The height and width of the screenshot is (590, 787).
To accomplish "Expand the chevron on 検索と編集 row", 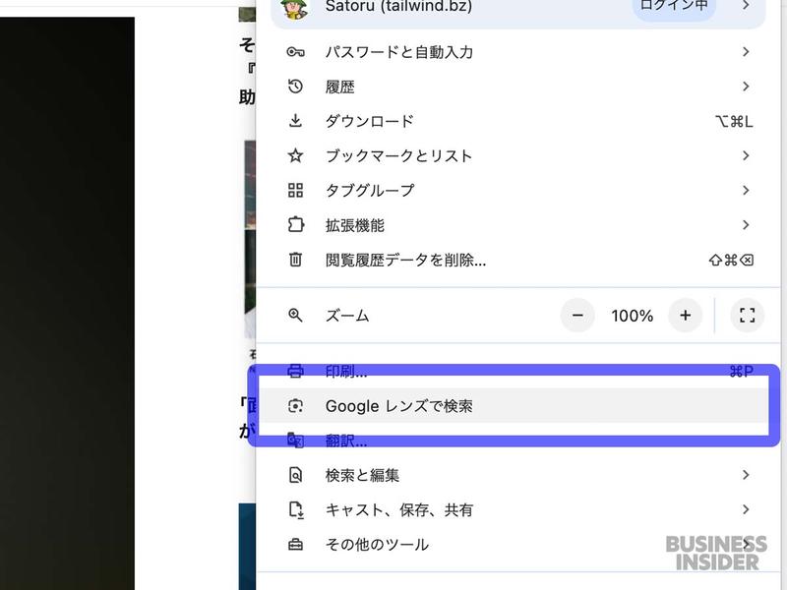I will [x=746, y=475].
